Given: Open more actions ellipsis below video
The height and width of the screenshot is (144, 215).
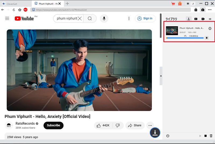Looking at the screenshot, I should click(150, 125).
